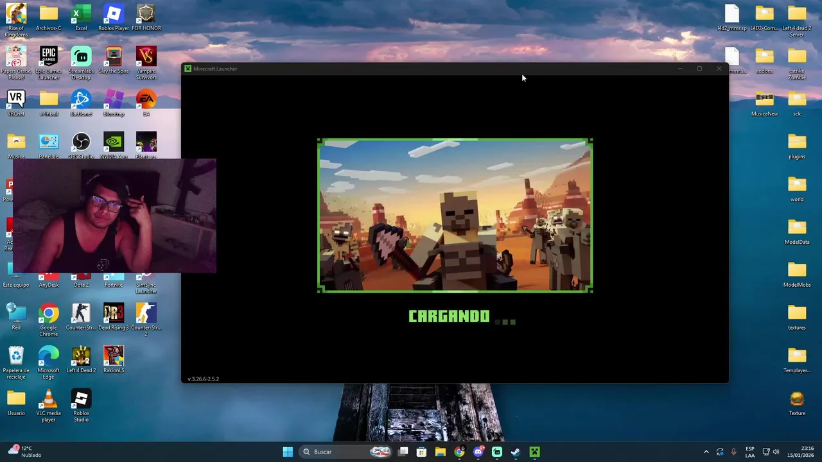822x462 pixels.
Task: Open the Archivos-C folder on desktop
Action: click(x=48, y=17)
